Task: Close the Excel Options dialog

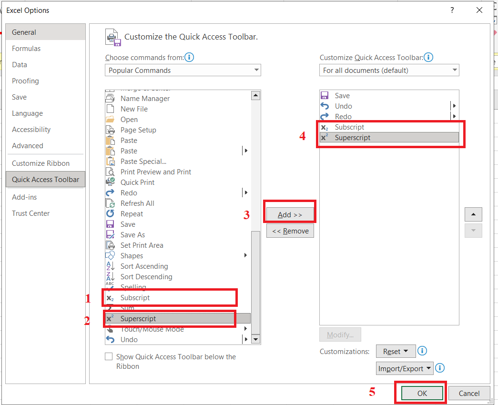Action: [x=479, y=10]
